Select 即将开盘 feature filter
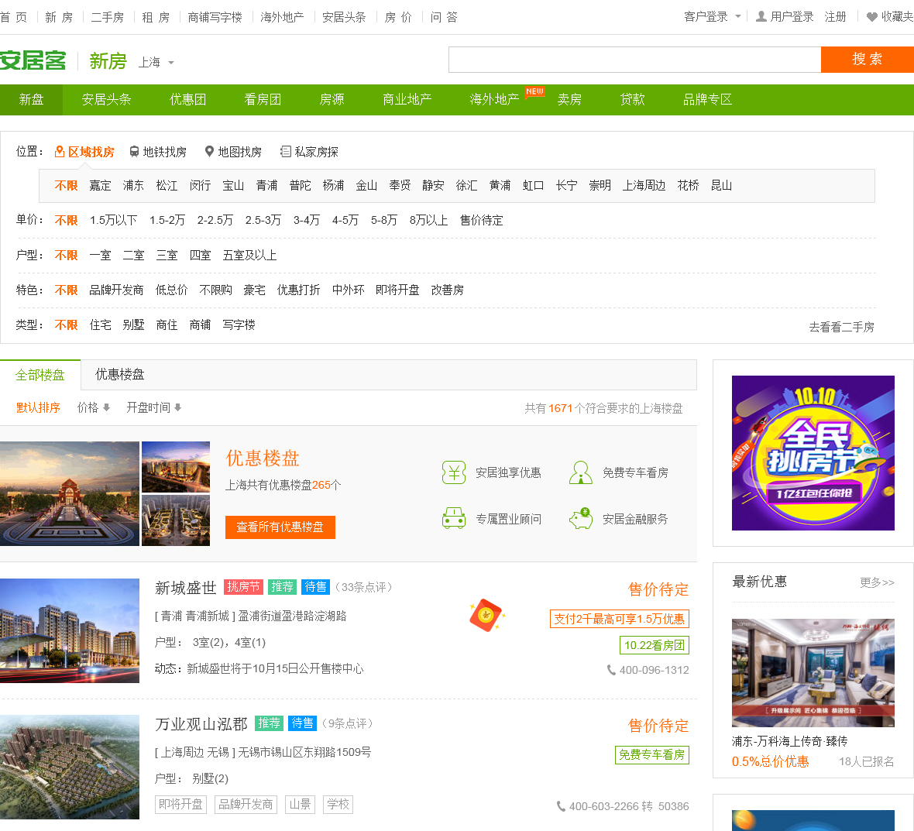The image size is (914, 831). 397,290
